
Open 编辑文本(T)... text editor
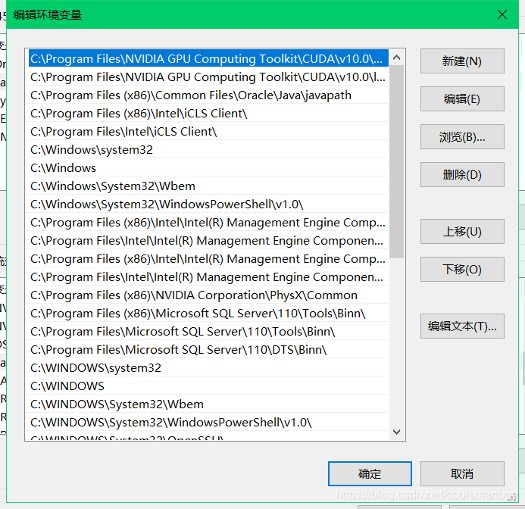(462, 326)
